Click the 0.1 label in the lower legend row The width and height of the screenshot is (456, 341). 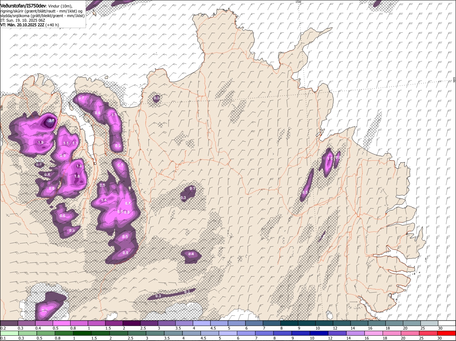(3, 338)
